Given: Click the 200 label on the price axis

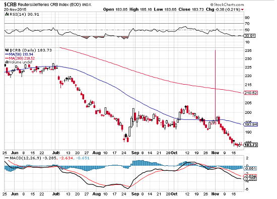Looking at the screenshot, I should point(248,112).
